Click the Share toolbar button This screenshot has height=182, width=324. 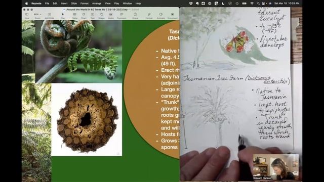[x=135, y=15]
